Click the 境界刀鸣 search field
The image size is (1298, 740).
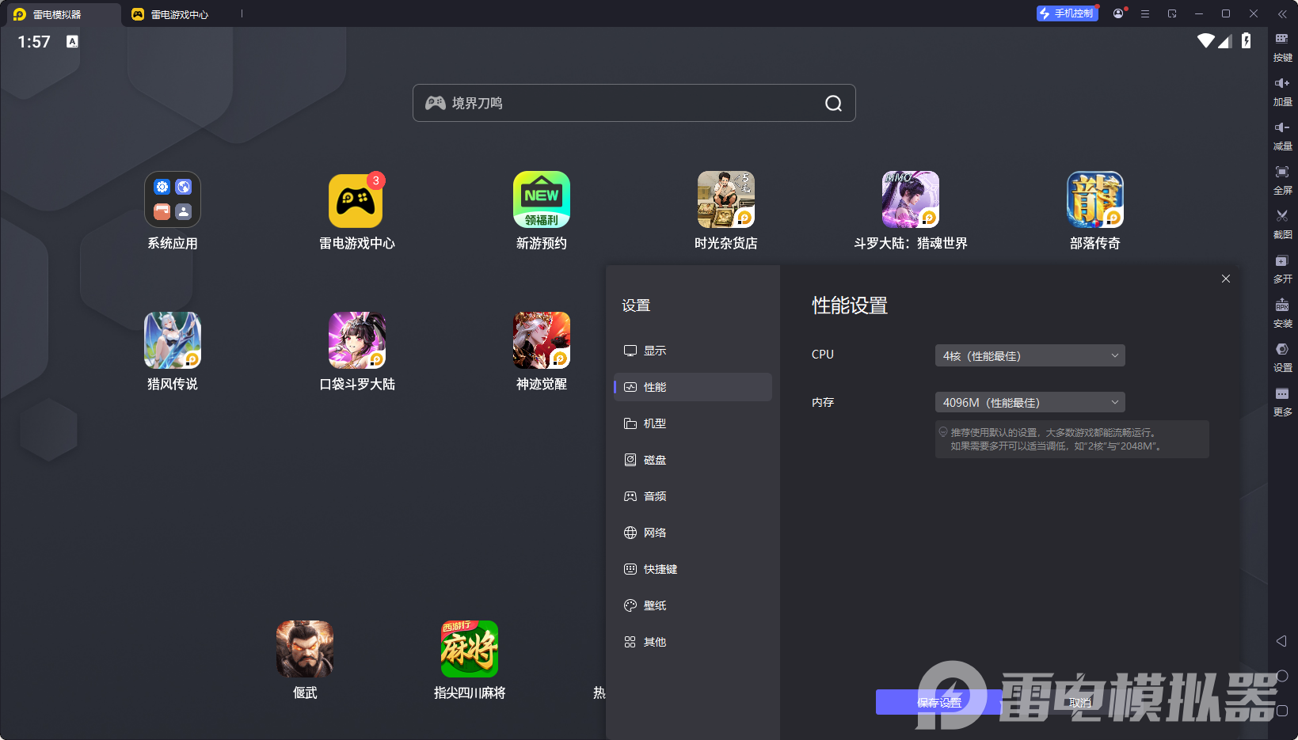(634, 103)
